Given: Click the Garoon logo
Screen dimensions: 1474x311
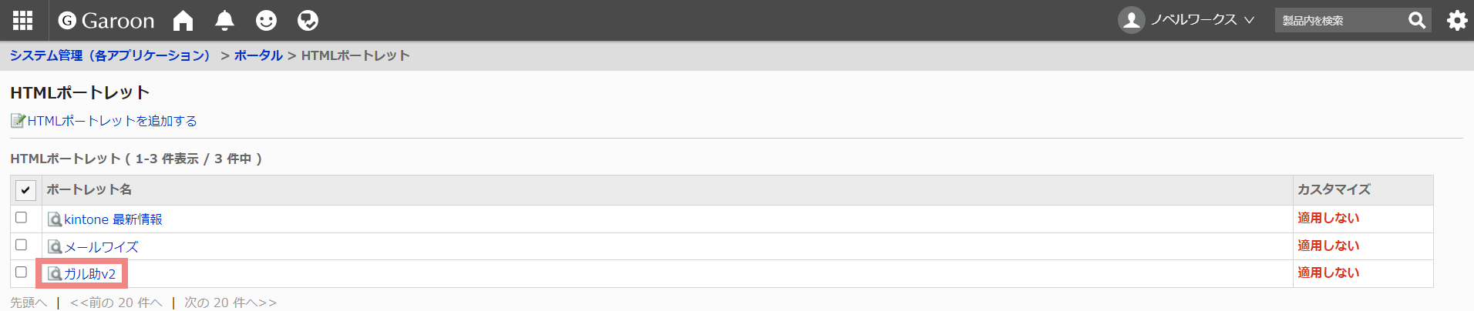Looking at the screenshot, I should [x=106, y=21].
